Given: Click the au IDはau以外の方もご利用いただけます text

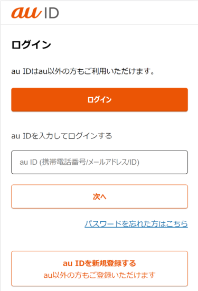Looking at the screenshot, I should [83, 71].
